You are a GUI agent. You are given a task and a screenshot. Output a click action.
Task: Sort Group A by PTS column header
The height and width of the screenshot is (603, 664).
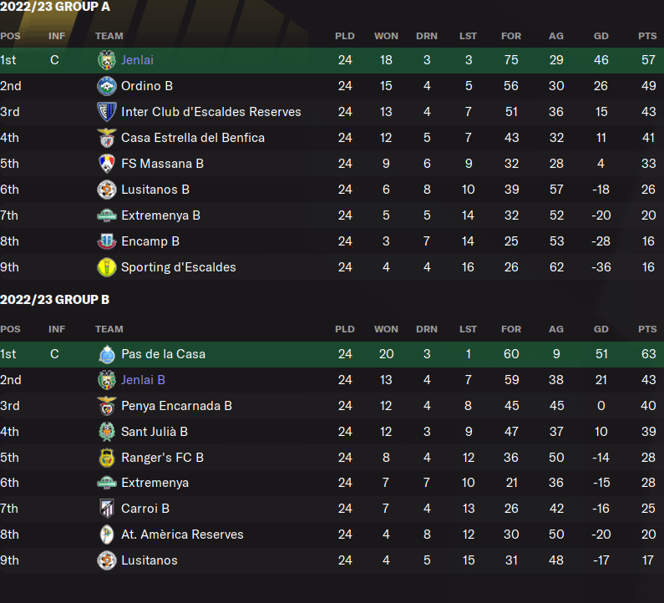[x=646, y=36]
